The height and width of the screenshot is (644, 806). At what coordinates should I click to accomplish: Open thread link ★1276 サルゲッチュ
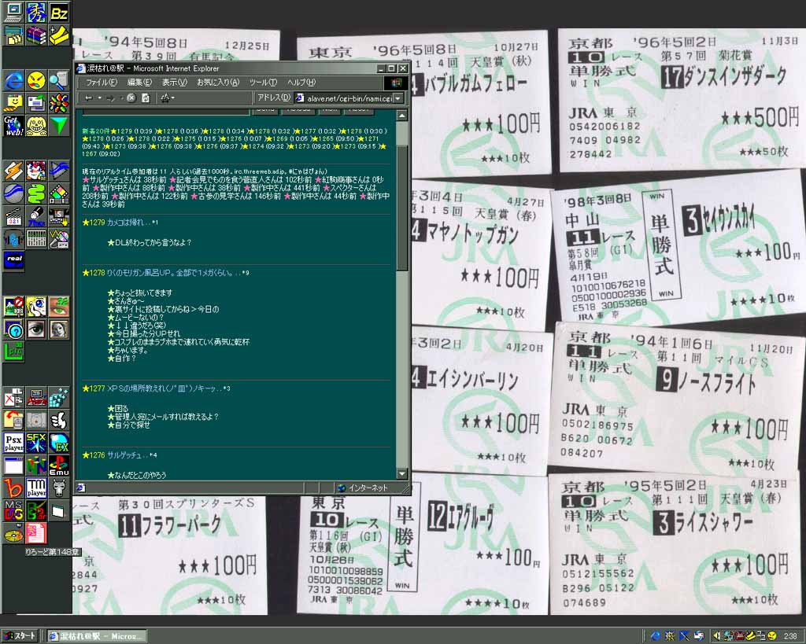pos(120,455)
